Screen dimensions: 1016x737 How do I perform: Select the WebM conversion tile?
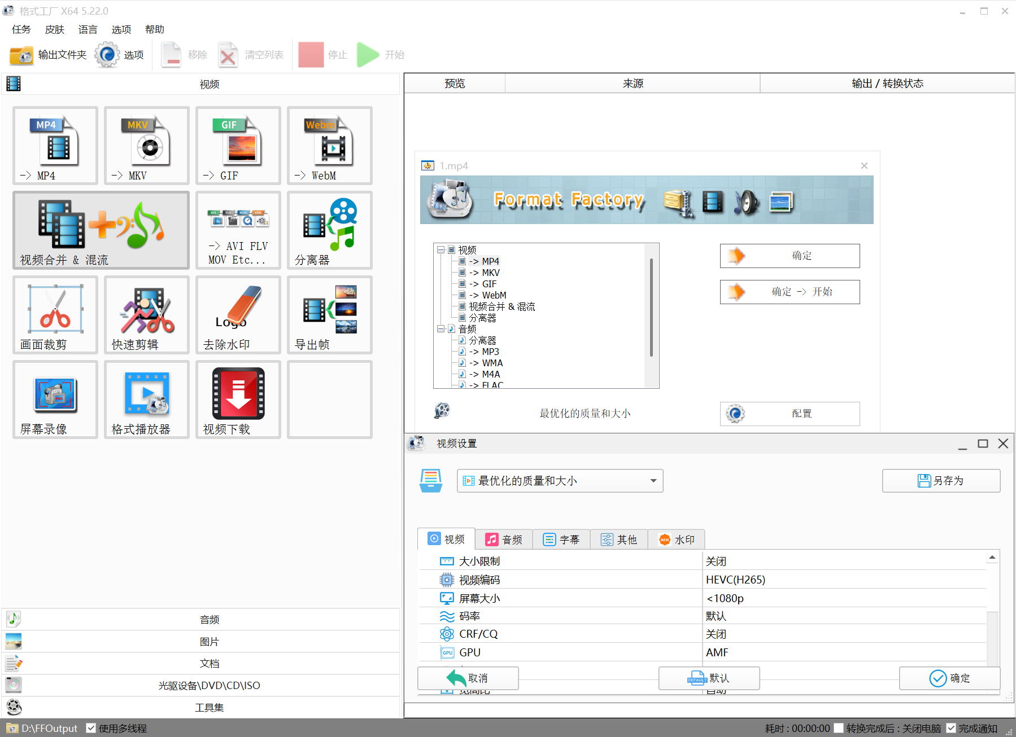click(x=330, y=146)
